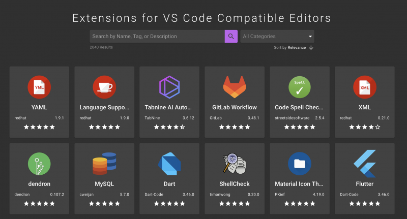The width and height of the screenshot is (407, 219).
Task: Click the dendron title text
Action: [39, 184]
